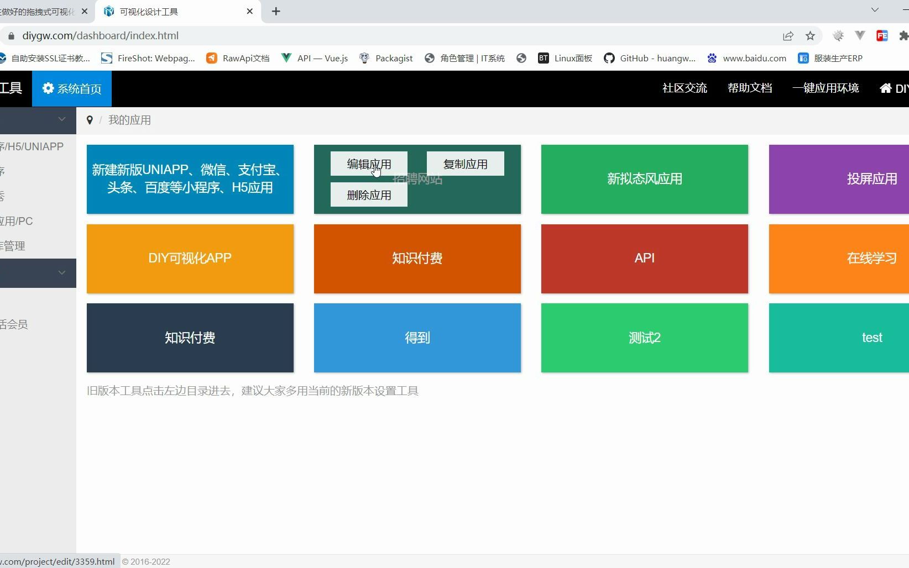
Task: Open the unlabeled globe bookmark
Action: (521, 58)
